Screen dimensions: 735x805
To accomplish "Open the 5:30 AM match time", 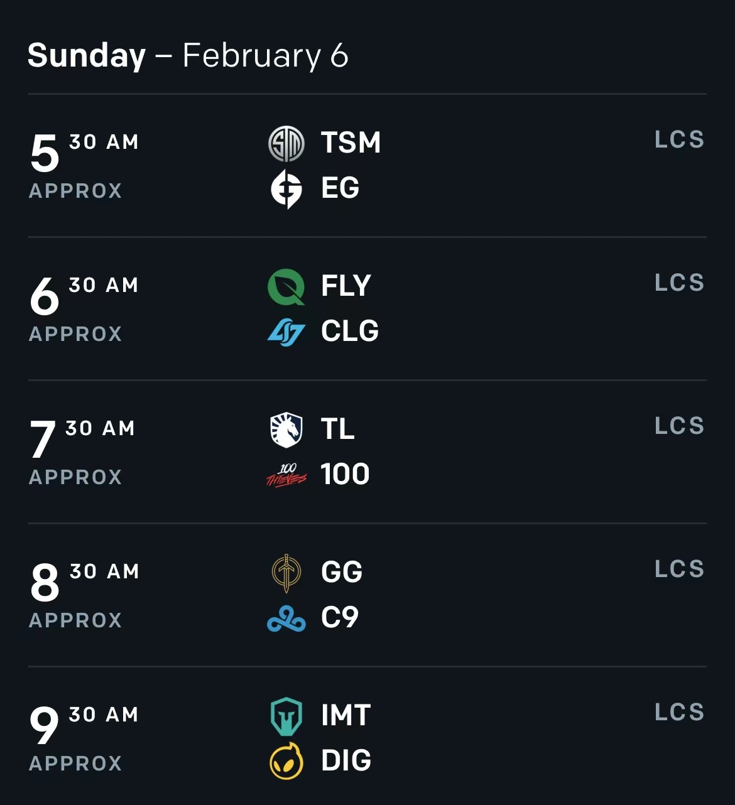I will (x=84, y=153).
